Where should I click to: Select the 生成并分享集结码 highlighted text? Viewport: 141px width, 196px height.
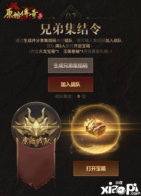pos(40,41)
